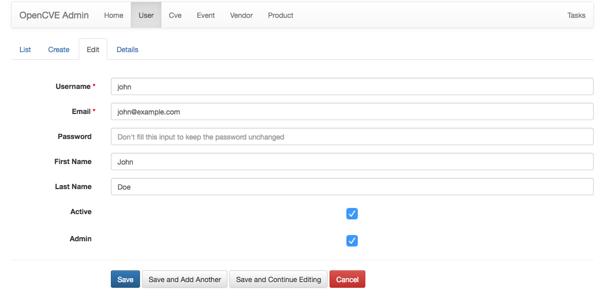The width and height of the screenshot is (607, 299).
Task: Click the Username input field
Action: pyautogui.click(x=352, y=86)
